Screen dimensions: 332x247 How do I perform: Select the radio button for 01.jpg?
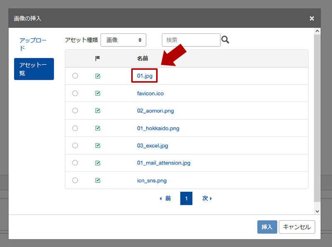pos(75,76)
